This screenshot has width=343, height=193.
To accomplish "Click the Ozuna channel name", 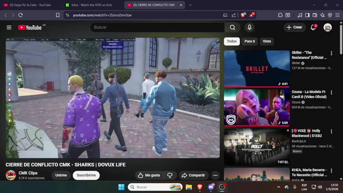I will click(296, 102).
